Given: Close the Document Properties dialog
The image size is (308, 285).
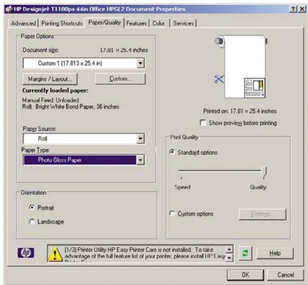Looking at the screenshot, I should pos(302,9).
